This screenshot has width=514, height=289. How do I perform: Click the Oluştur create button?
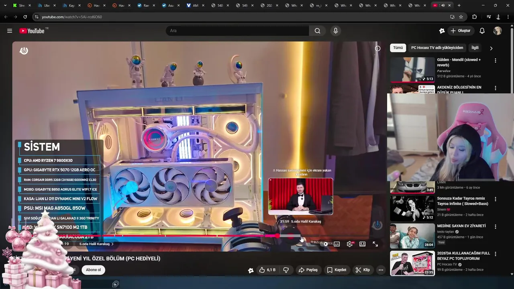click(461, 31)
